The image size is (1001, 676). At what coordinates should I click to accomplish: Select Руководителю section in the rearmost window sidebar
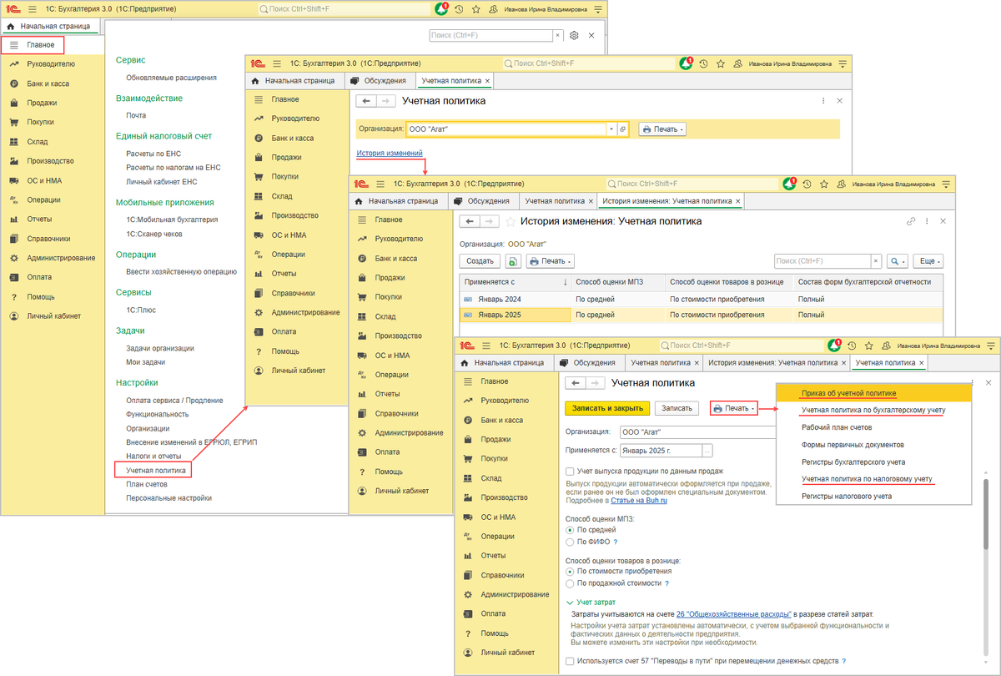pos(50,63)
